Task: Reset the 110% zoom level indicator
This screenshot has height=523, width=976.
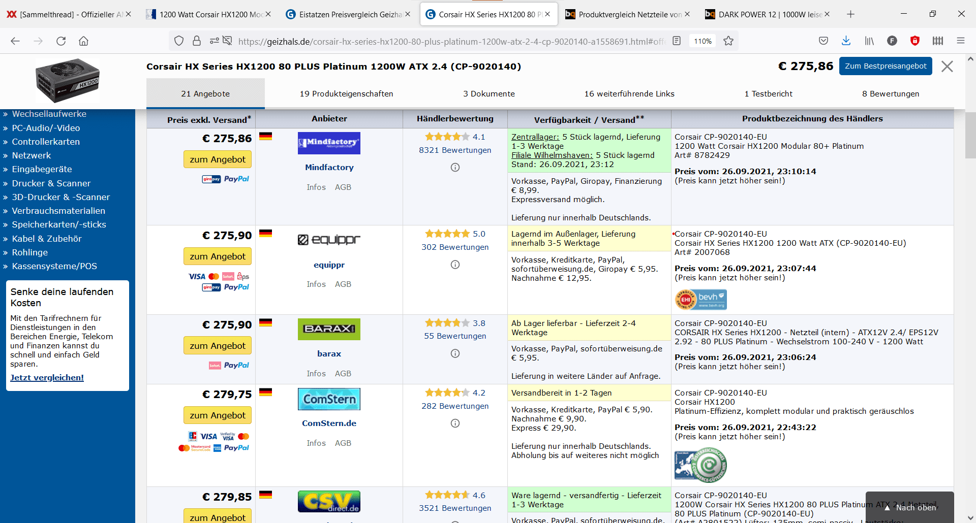Action: pyautogui.click(x=703, y=41)
